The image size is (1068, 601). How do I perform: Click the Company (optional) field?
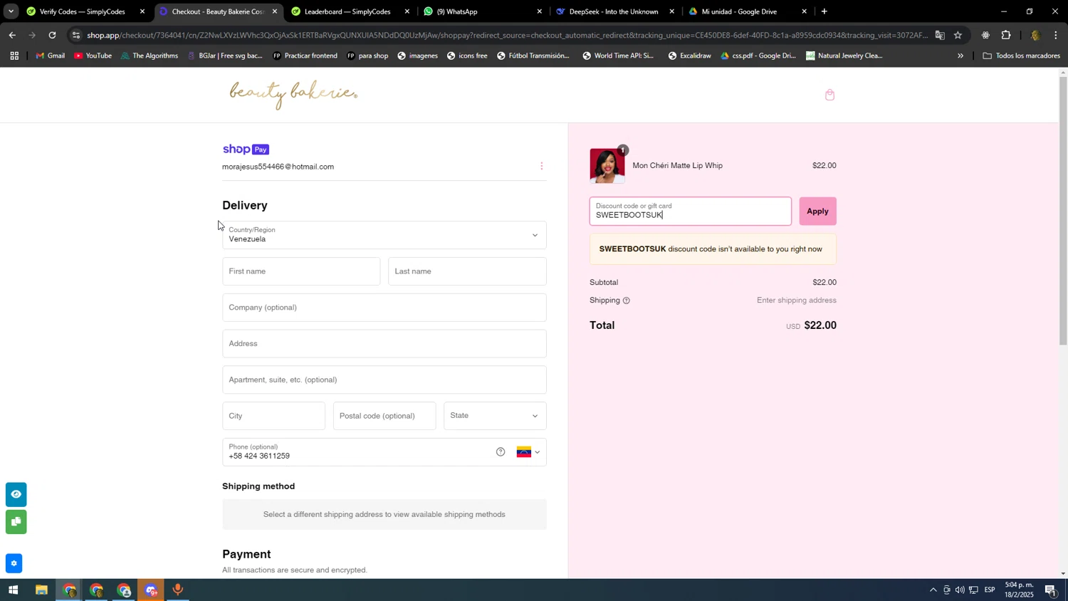pyautogui.click(x=384, y=308)
